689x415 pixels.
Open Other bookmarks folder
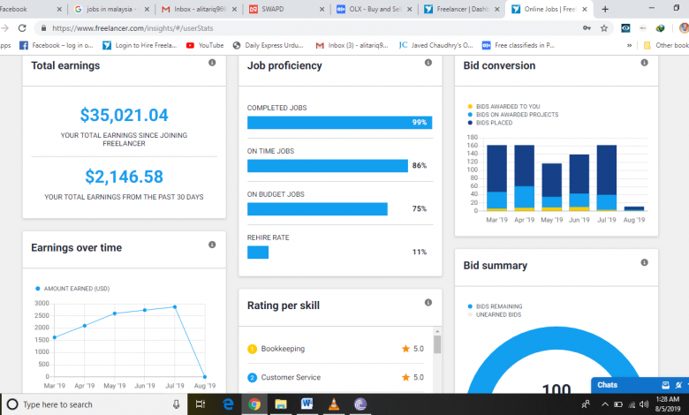(x=666, y=45)
